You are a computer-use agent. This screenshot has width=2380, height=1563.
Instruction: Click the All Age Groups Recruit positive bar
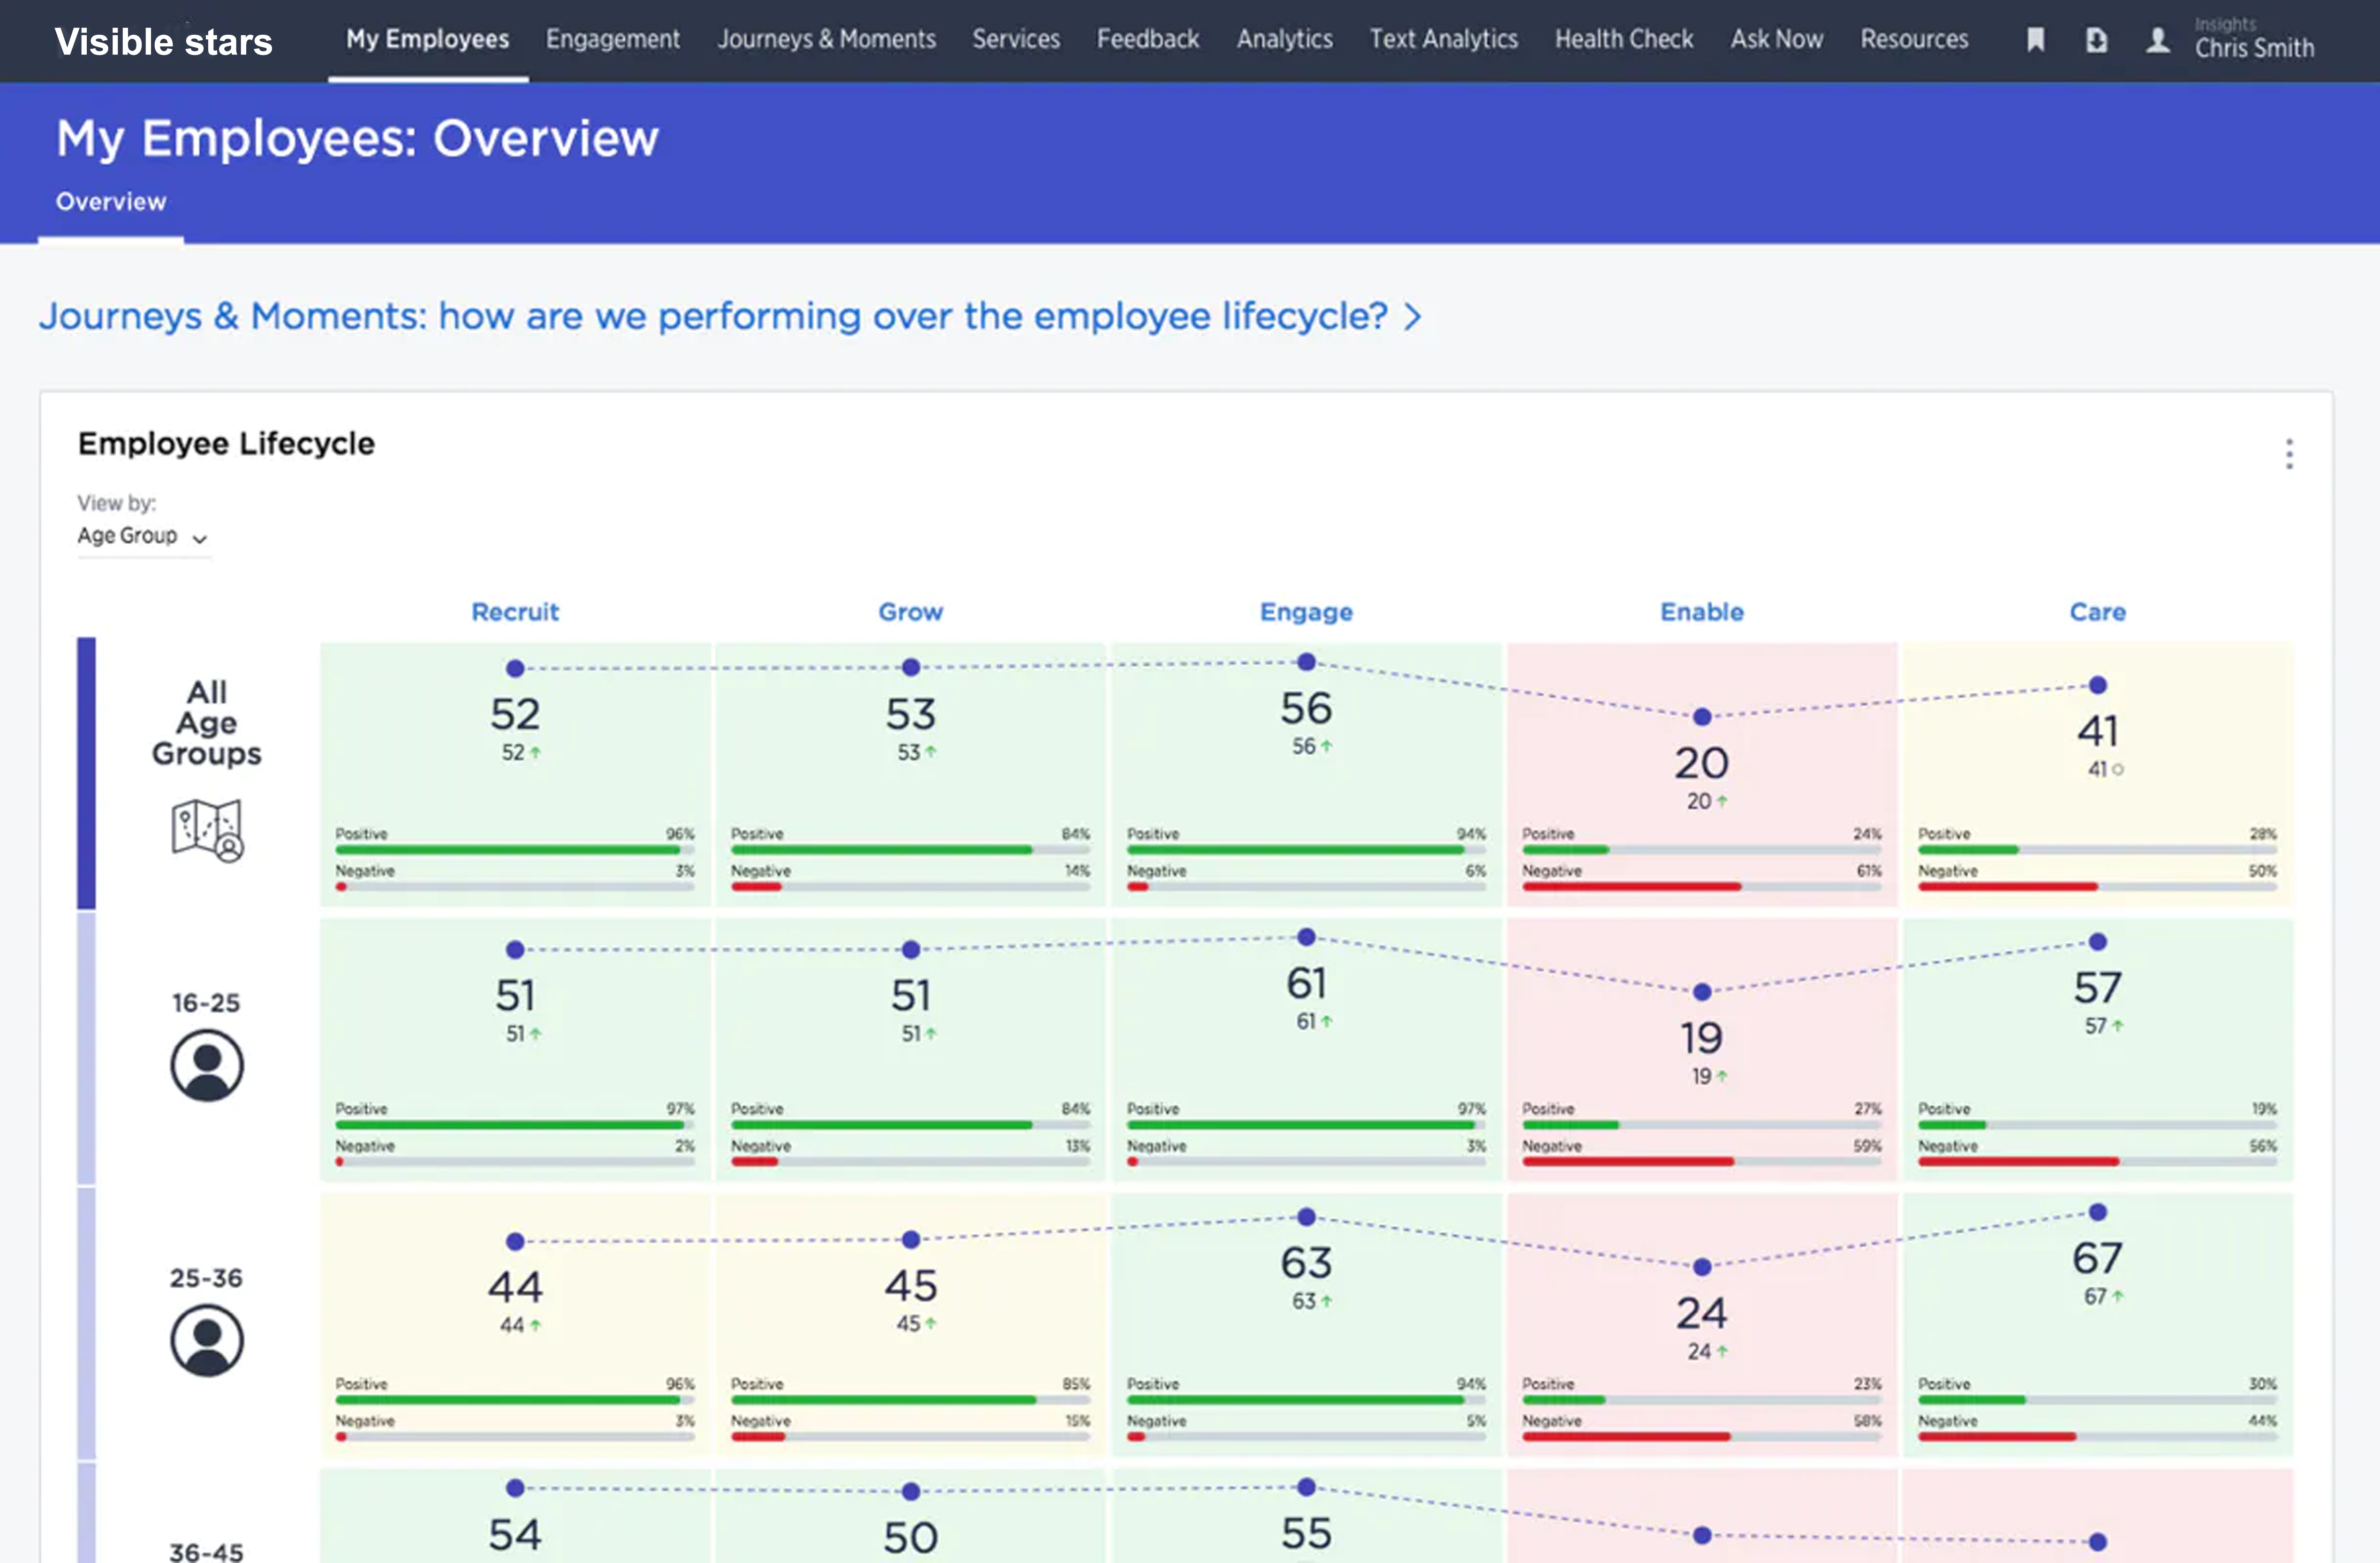point(508,850)
